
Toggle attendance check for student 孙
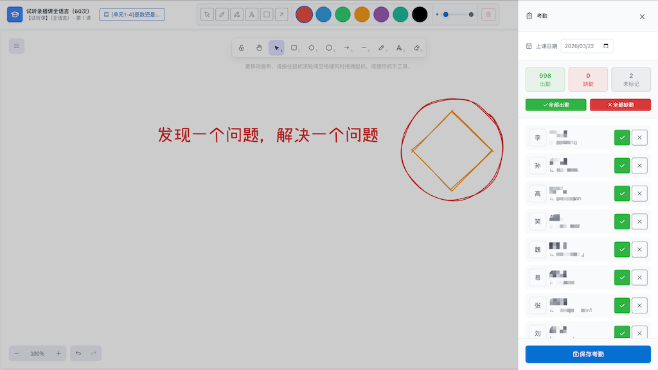click(x=621, y=165)
